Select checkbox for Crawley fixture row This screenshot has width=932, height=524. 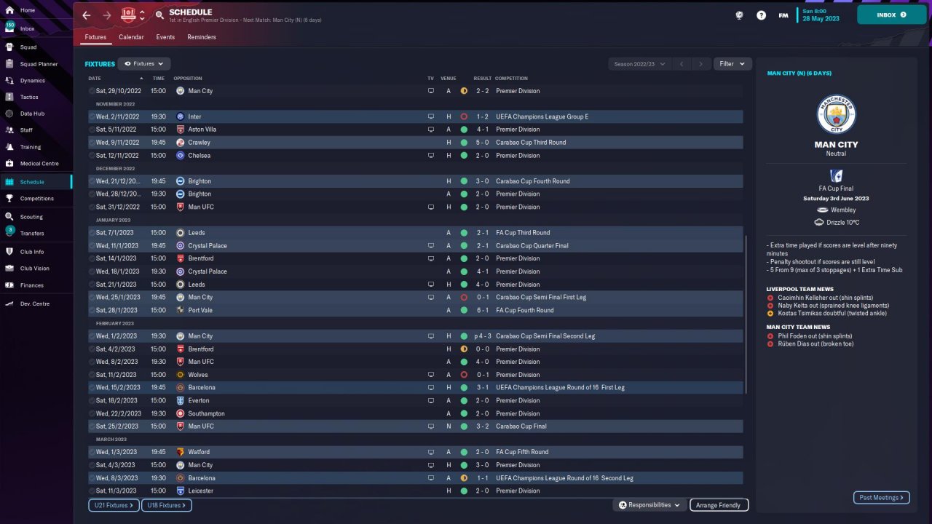(x=92, y=143)
